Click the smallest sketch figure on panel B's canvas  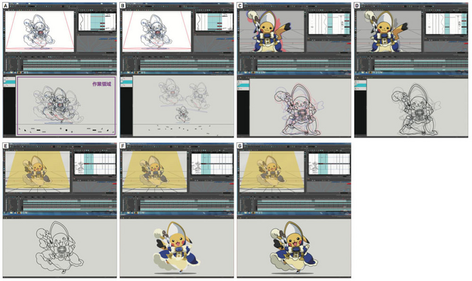click(x=183, y=115)
